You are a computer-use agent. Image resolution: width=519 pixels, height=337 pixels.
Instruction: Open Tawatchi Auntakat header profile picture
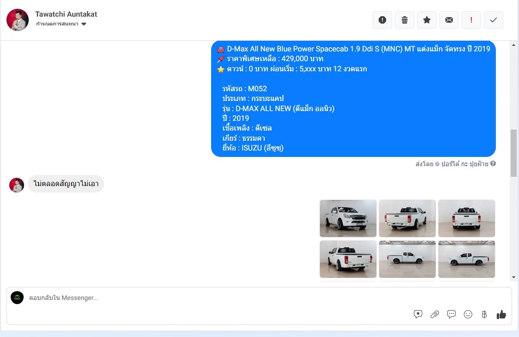[18, 20]
